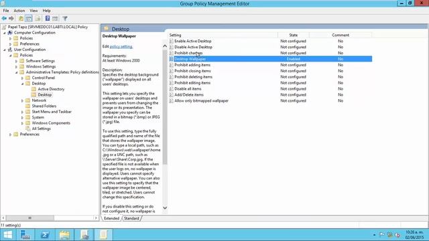Expand Policies under Computer Configuration
This screenshot has width=429, height=241.
(x=11, y=38)
